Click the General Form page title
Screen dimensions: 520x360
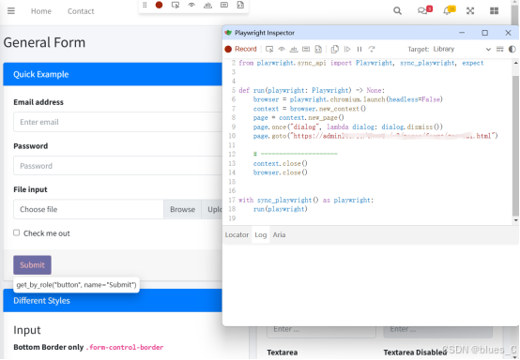(x=44, y=42)
